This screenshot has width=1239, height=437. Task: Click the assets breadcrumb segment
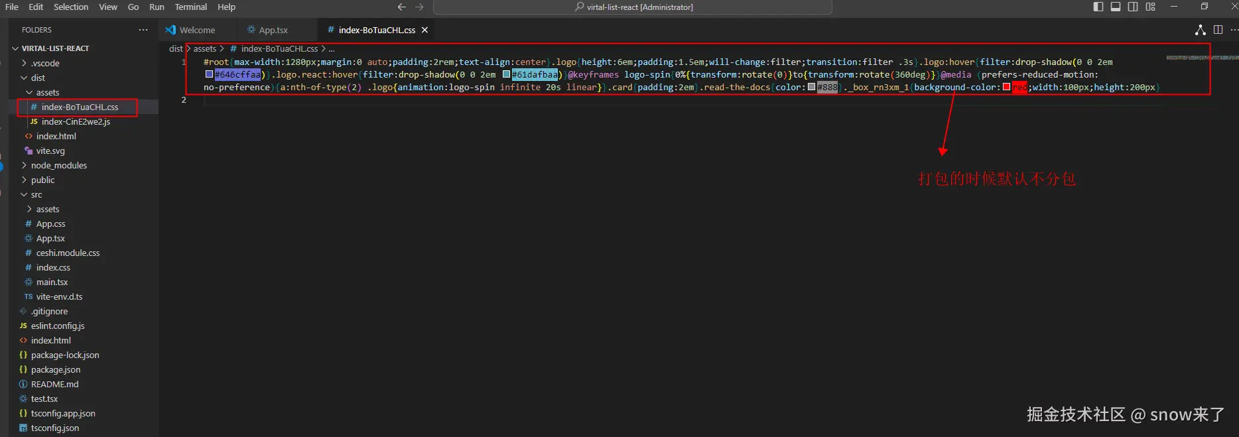tap(205, 48)
